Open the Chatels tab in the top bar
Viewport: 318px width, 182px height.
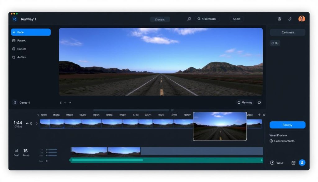(160, 19)
